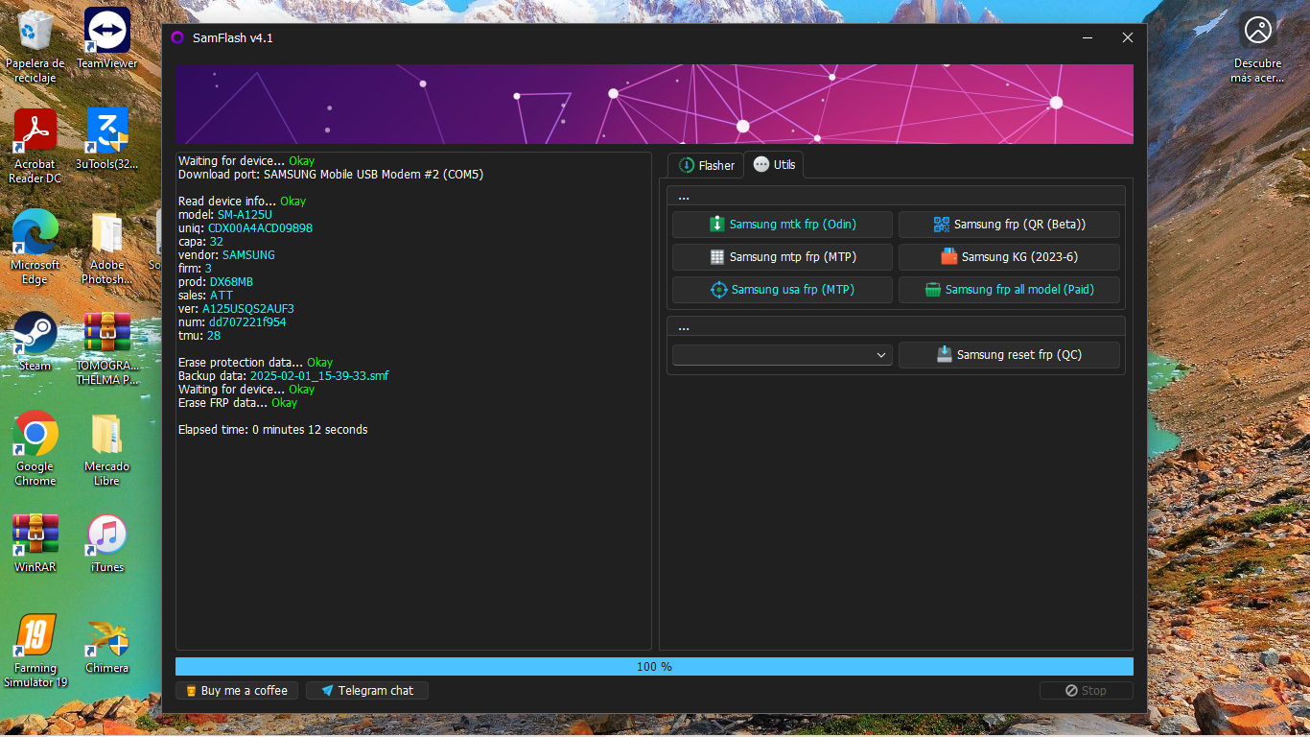Choose Samsung frp all model (Paid)
The height and width of the screenshot is (737, 1310).
pyautogui.click(x=1009, y=290)
